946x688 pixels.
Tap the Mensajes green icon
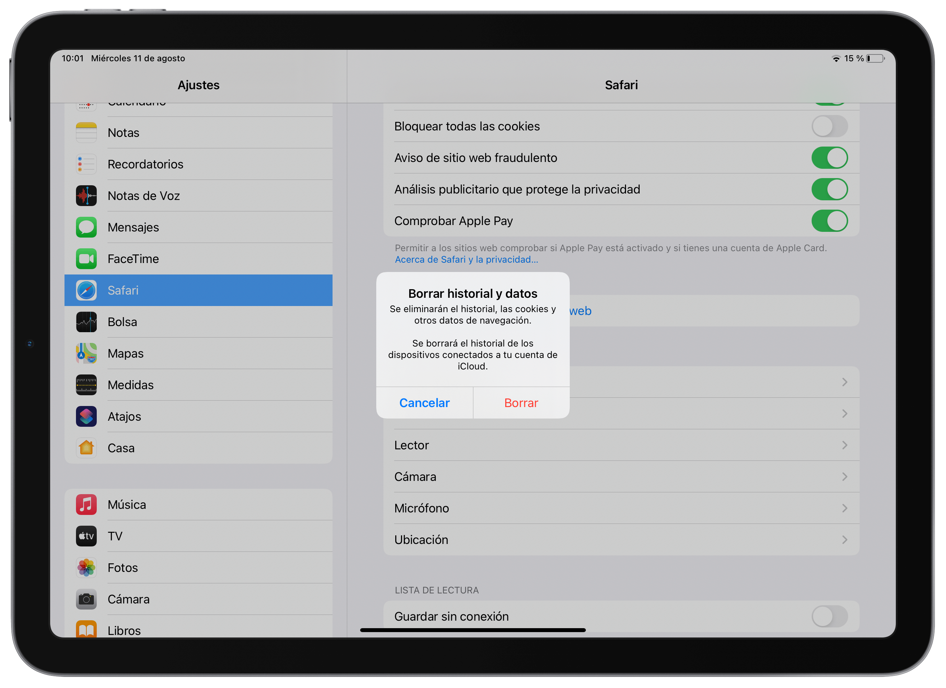86,227
